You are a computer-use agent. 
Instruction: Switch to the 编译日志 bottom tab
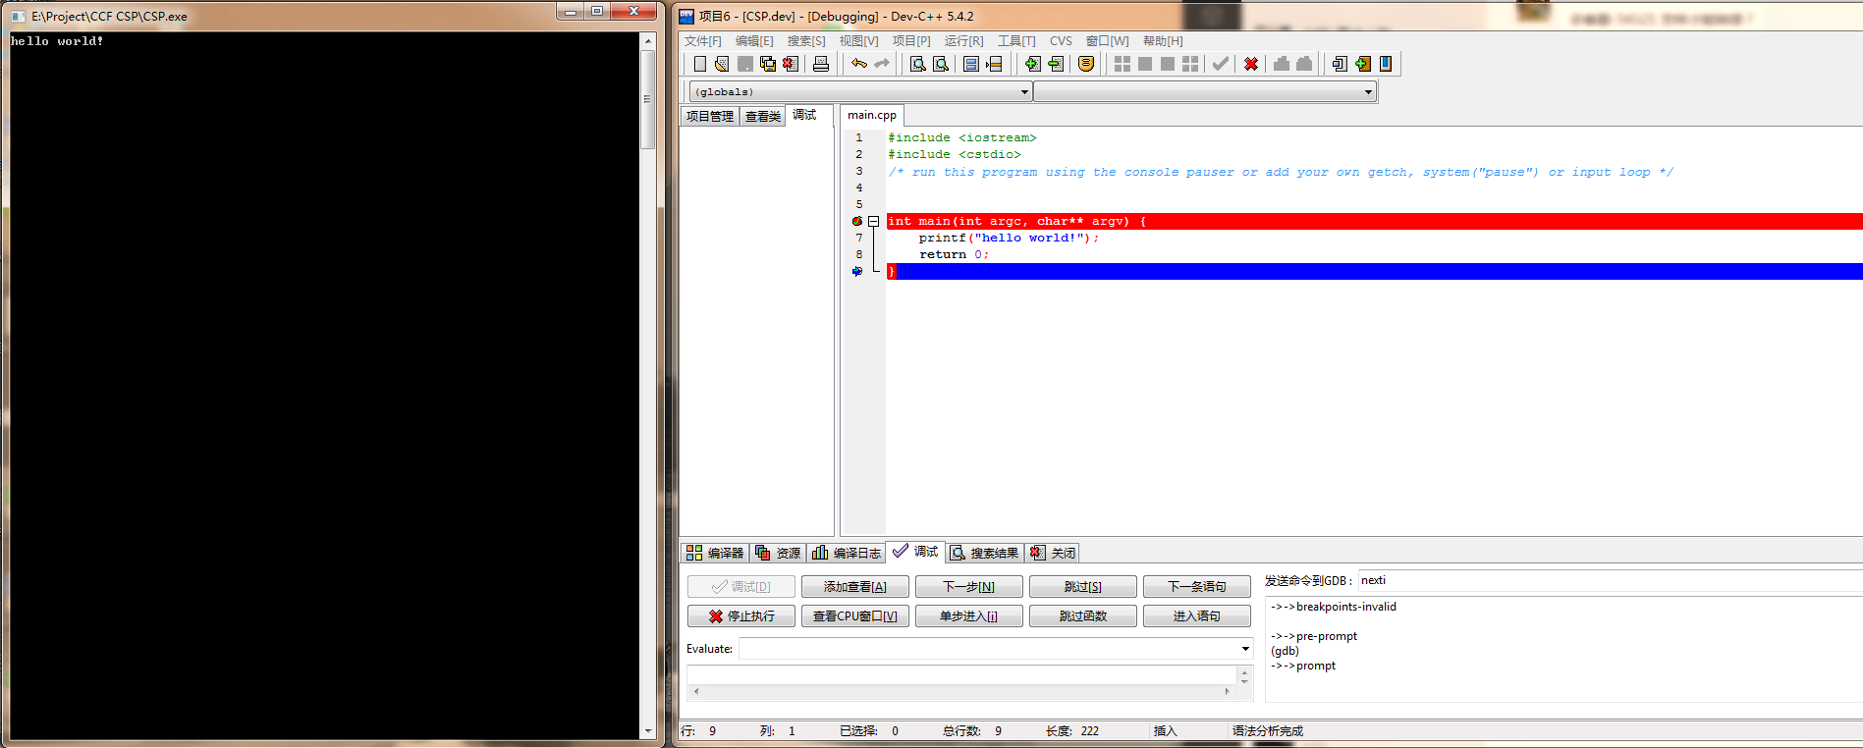(x=846, y=553)
